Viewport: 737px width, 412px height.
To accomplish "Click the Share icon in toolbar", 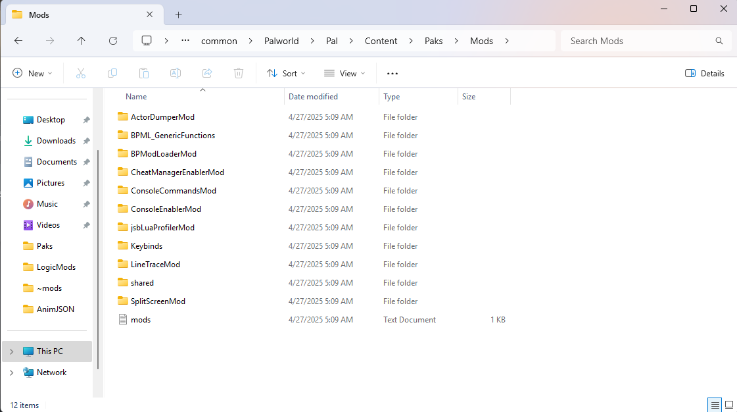I will point(207,73).
